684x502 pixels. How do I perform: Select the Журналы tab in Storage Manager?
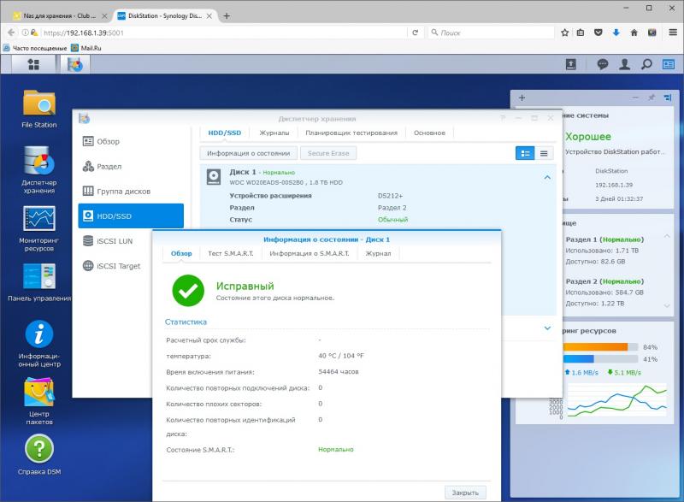[x=274, y=133]
